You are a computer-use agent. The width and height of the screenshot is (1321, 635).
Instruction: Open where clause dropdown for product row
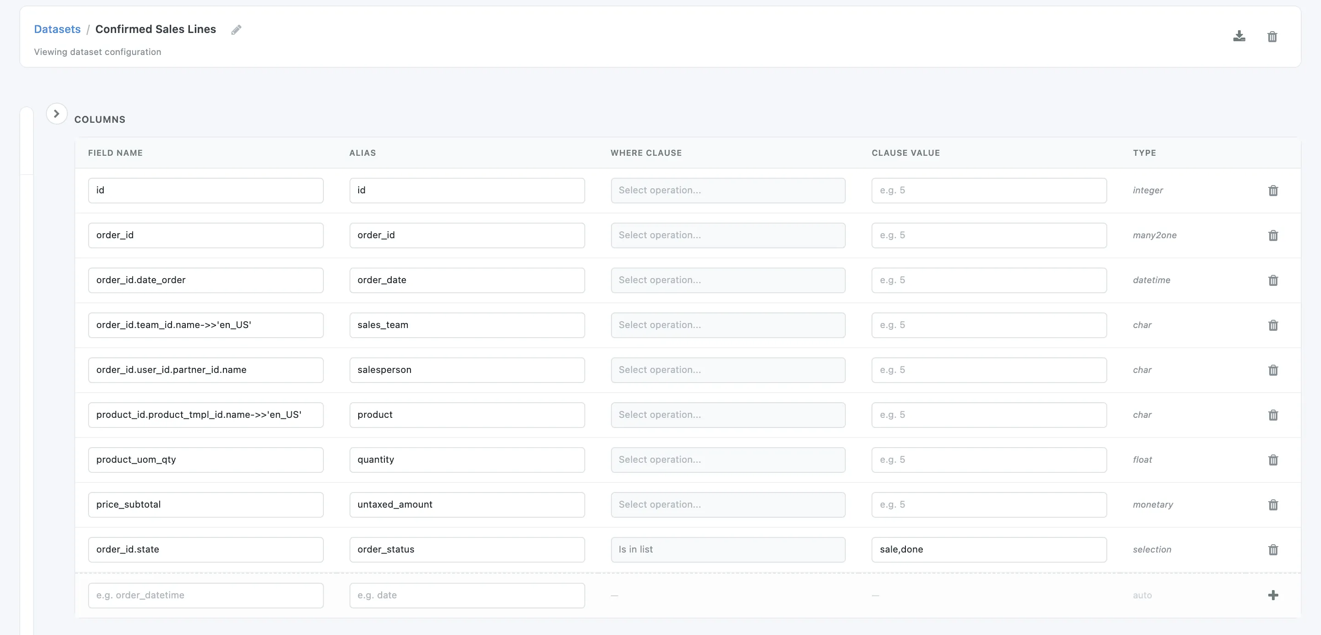(x=727, y=415)
